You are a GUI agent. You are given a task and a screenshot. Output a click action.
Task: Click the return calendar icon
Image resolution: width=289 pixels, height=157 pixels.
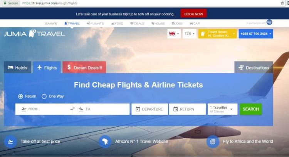click(176, 109)
